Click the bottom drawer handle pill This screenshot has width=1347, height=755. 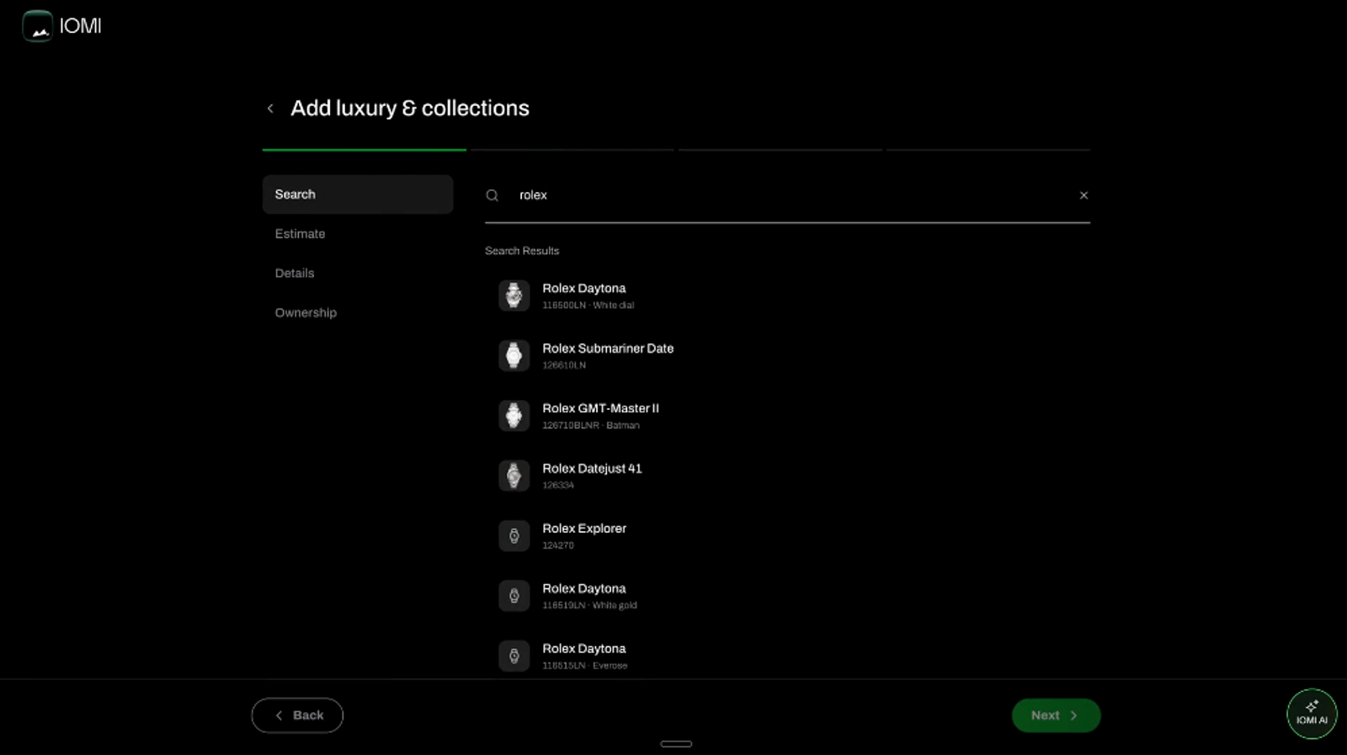[676, 744]
